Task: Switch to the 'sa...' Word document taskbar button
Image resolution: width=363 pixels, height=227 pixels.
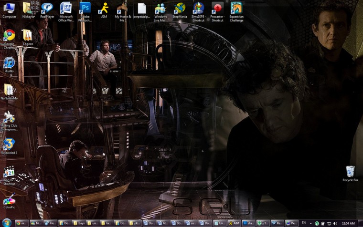Action: [192, 223]
